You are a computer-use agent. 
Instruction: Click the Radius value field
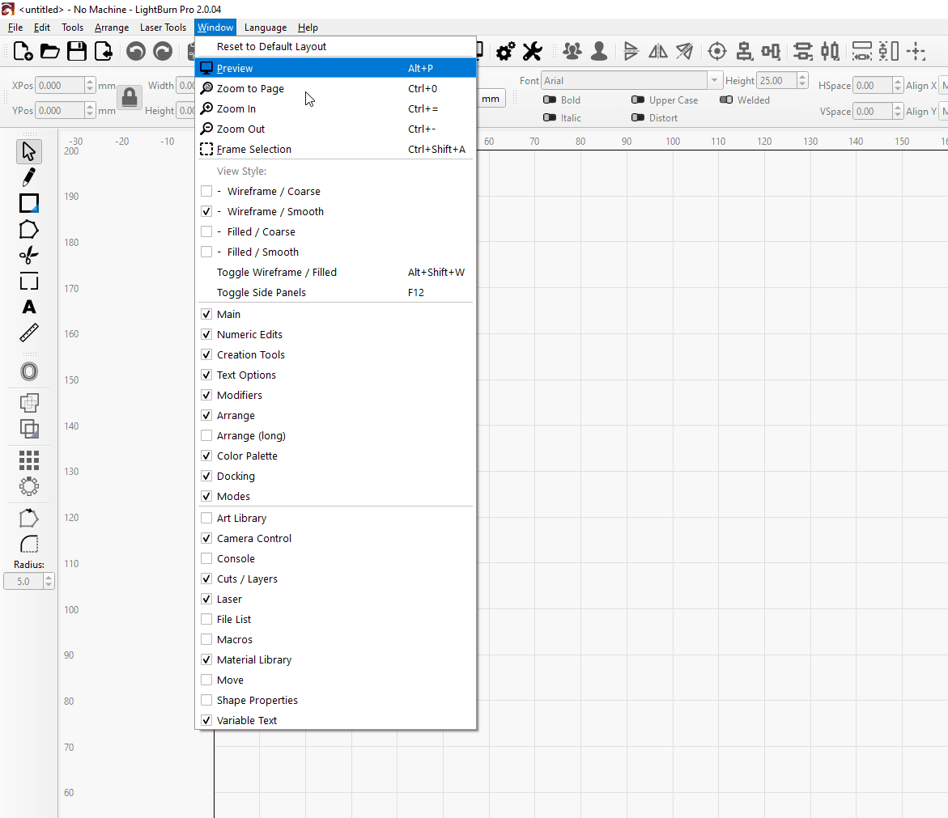tap(23, 581)
